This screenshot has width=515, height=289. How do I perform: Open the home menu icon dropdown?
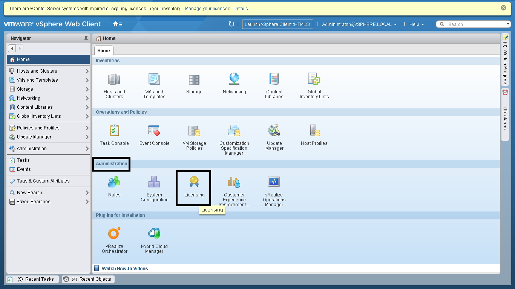tap(118, 24)
